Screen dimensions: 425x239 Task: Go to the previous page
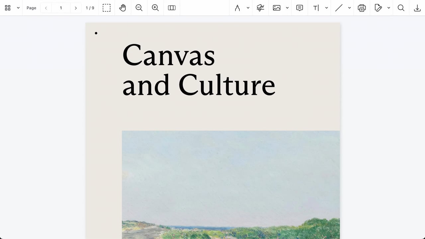[46, 8]
